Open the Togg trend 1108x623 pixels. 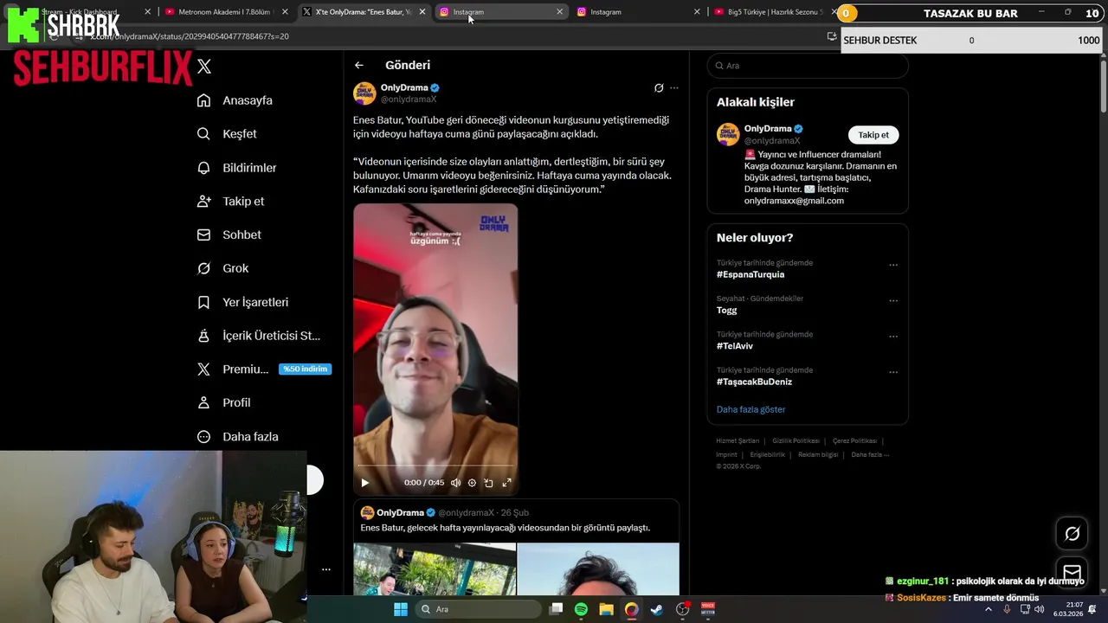(727, 310)
